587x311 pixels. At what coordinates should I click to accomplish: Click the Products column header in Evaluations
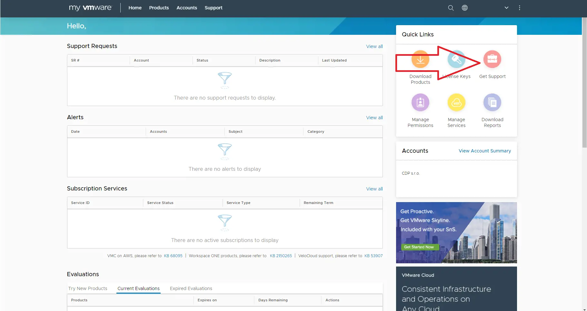130,300
